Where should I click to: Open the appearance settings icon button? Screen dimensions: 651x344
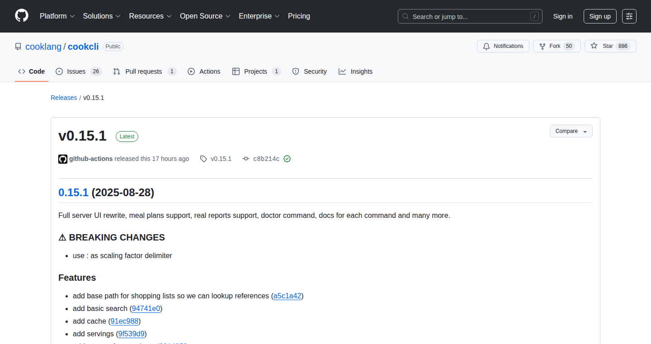point(629,16)
